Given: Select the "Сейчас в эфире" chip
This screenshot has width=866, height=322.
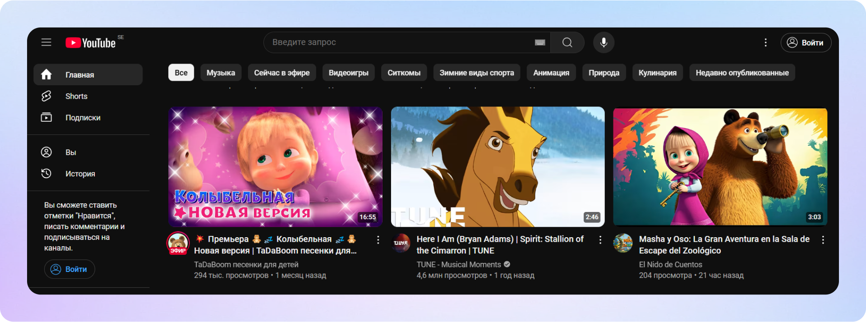Looking at the screenshot, I should click(x=281, y=73).
